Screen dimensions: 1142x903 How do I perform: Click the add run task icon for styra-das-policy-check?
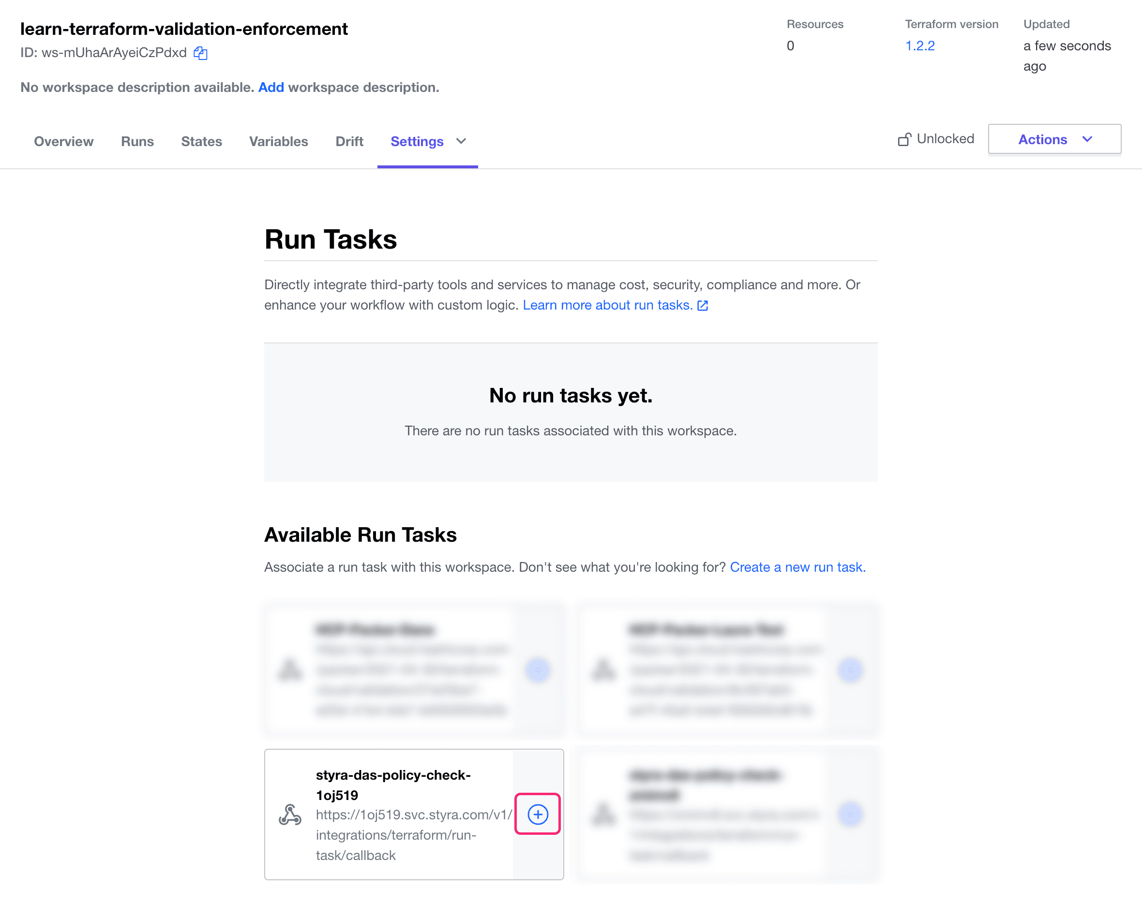[x=539, y=814]
